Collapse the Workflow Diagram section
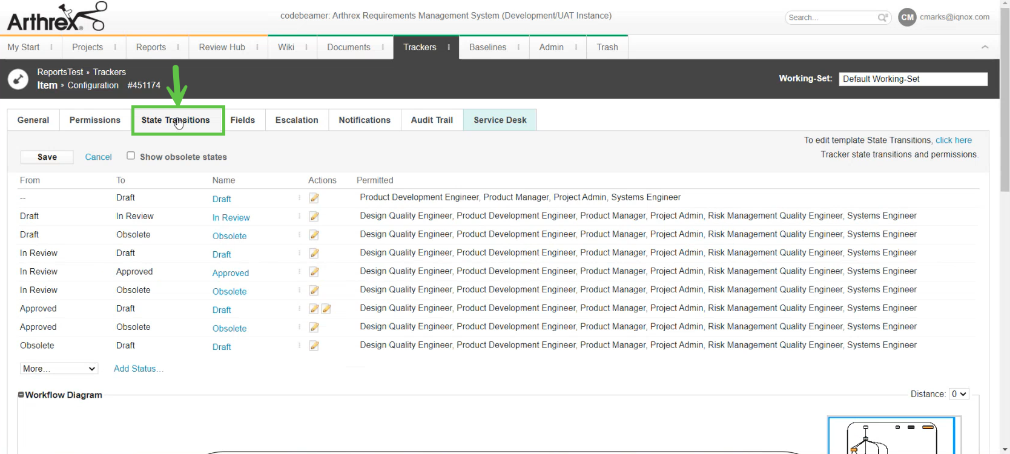Viewport: 1010px width, 454px height. (21, 395)
